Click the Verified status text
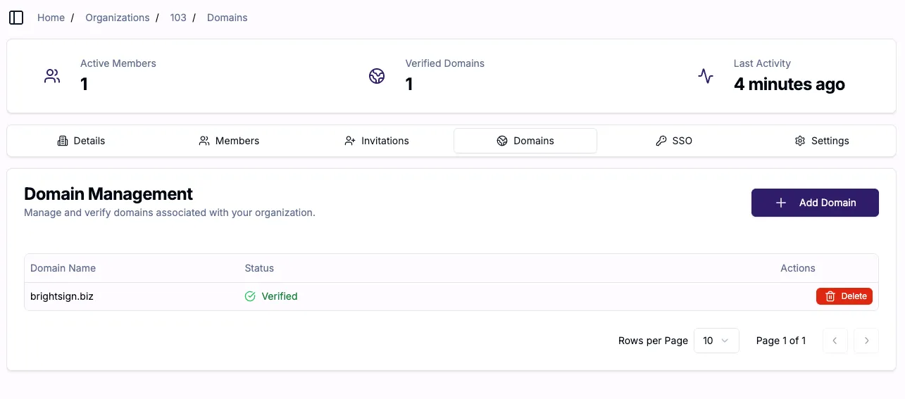This screenshot has width=905, height=399. [280, 296]
